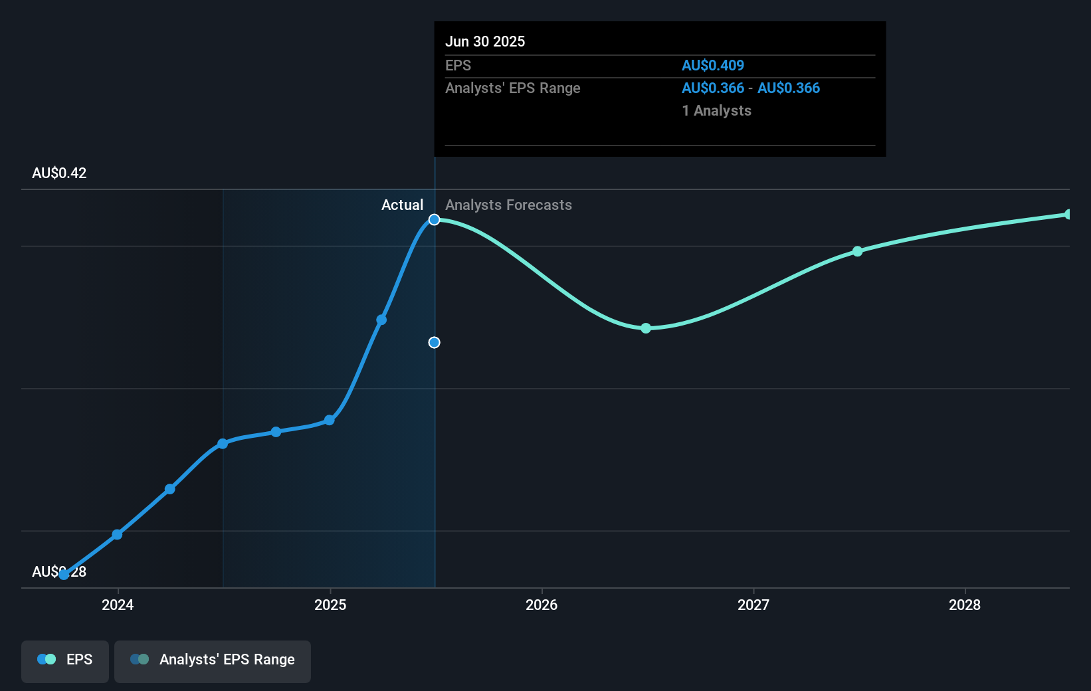Select the mid-2028 forecast end point
The image size is (1091, 691).
[1068, 214]
